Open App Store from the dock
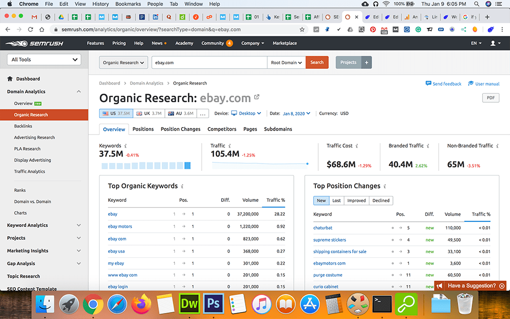The image size is (510, 319). 310,304
